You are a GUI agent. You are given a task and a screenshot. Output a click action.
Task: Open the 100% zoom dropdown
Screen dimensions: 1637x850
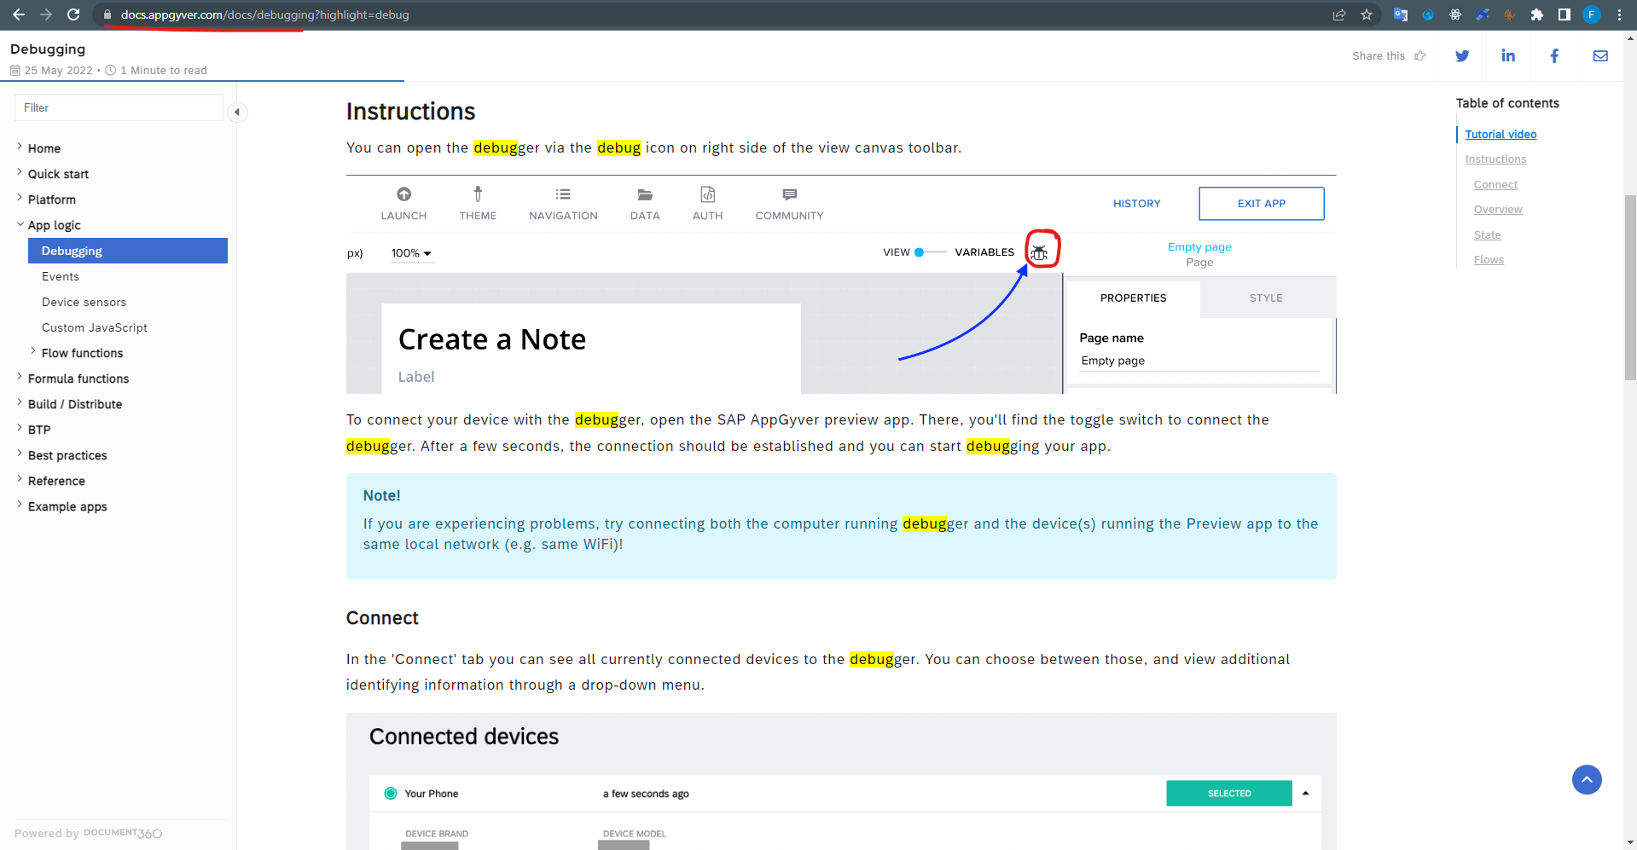coord(411,253)
